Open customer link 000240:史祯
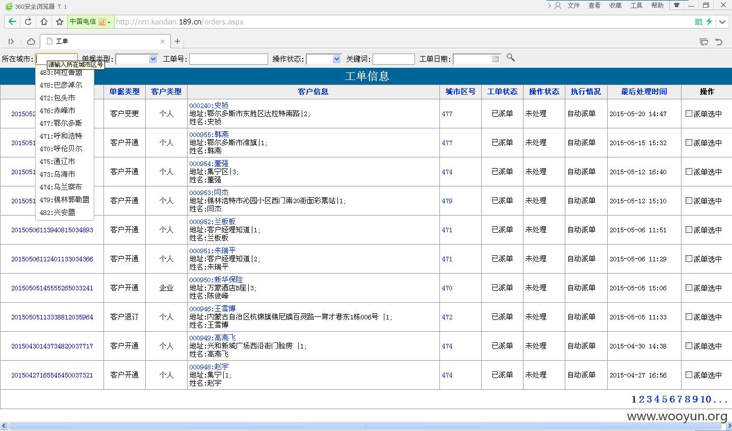The width and height of the screenshot is (732, 431). 209,105
